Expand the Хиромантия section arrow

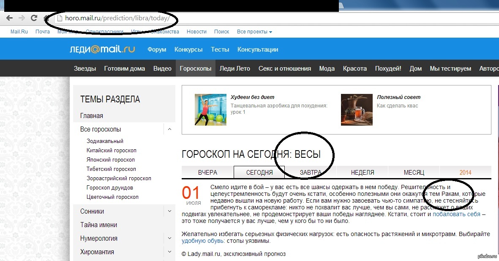169,252
